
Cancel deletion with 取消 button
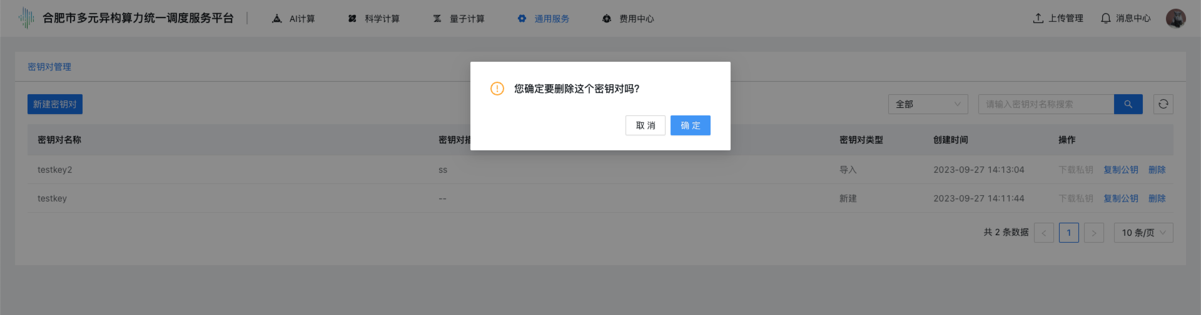tap(645, 125)
